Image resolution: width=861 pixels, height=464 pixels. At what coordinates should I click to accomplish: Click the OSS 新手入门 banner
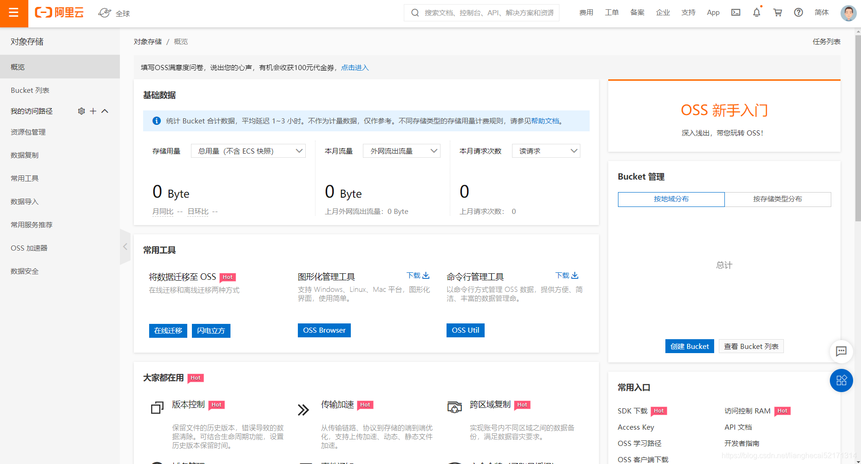click(724, 116)
